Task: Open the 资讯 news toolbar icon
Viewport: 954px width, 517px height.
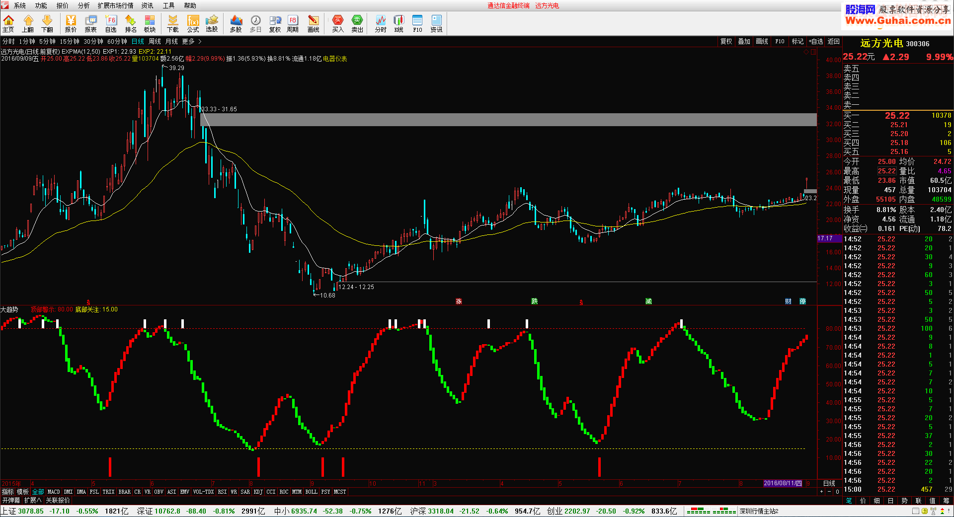Action: (x=436, y=23)
